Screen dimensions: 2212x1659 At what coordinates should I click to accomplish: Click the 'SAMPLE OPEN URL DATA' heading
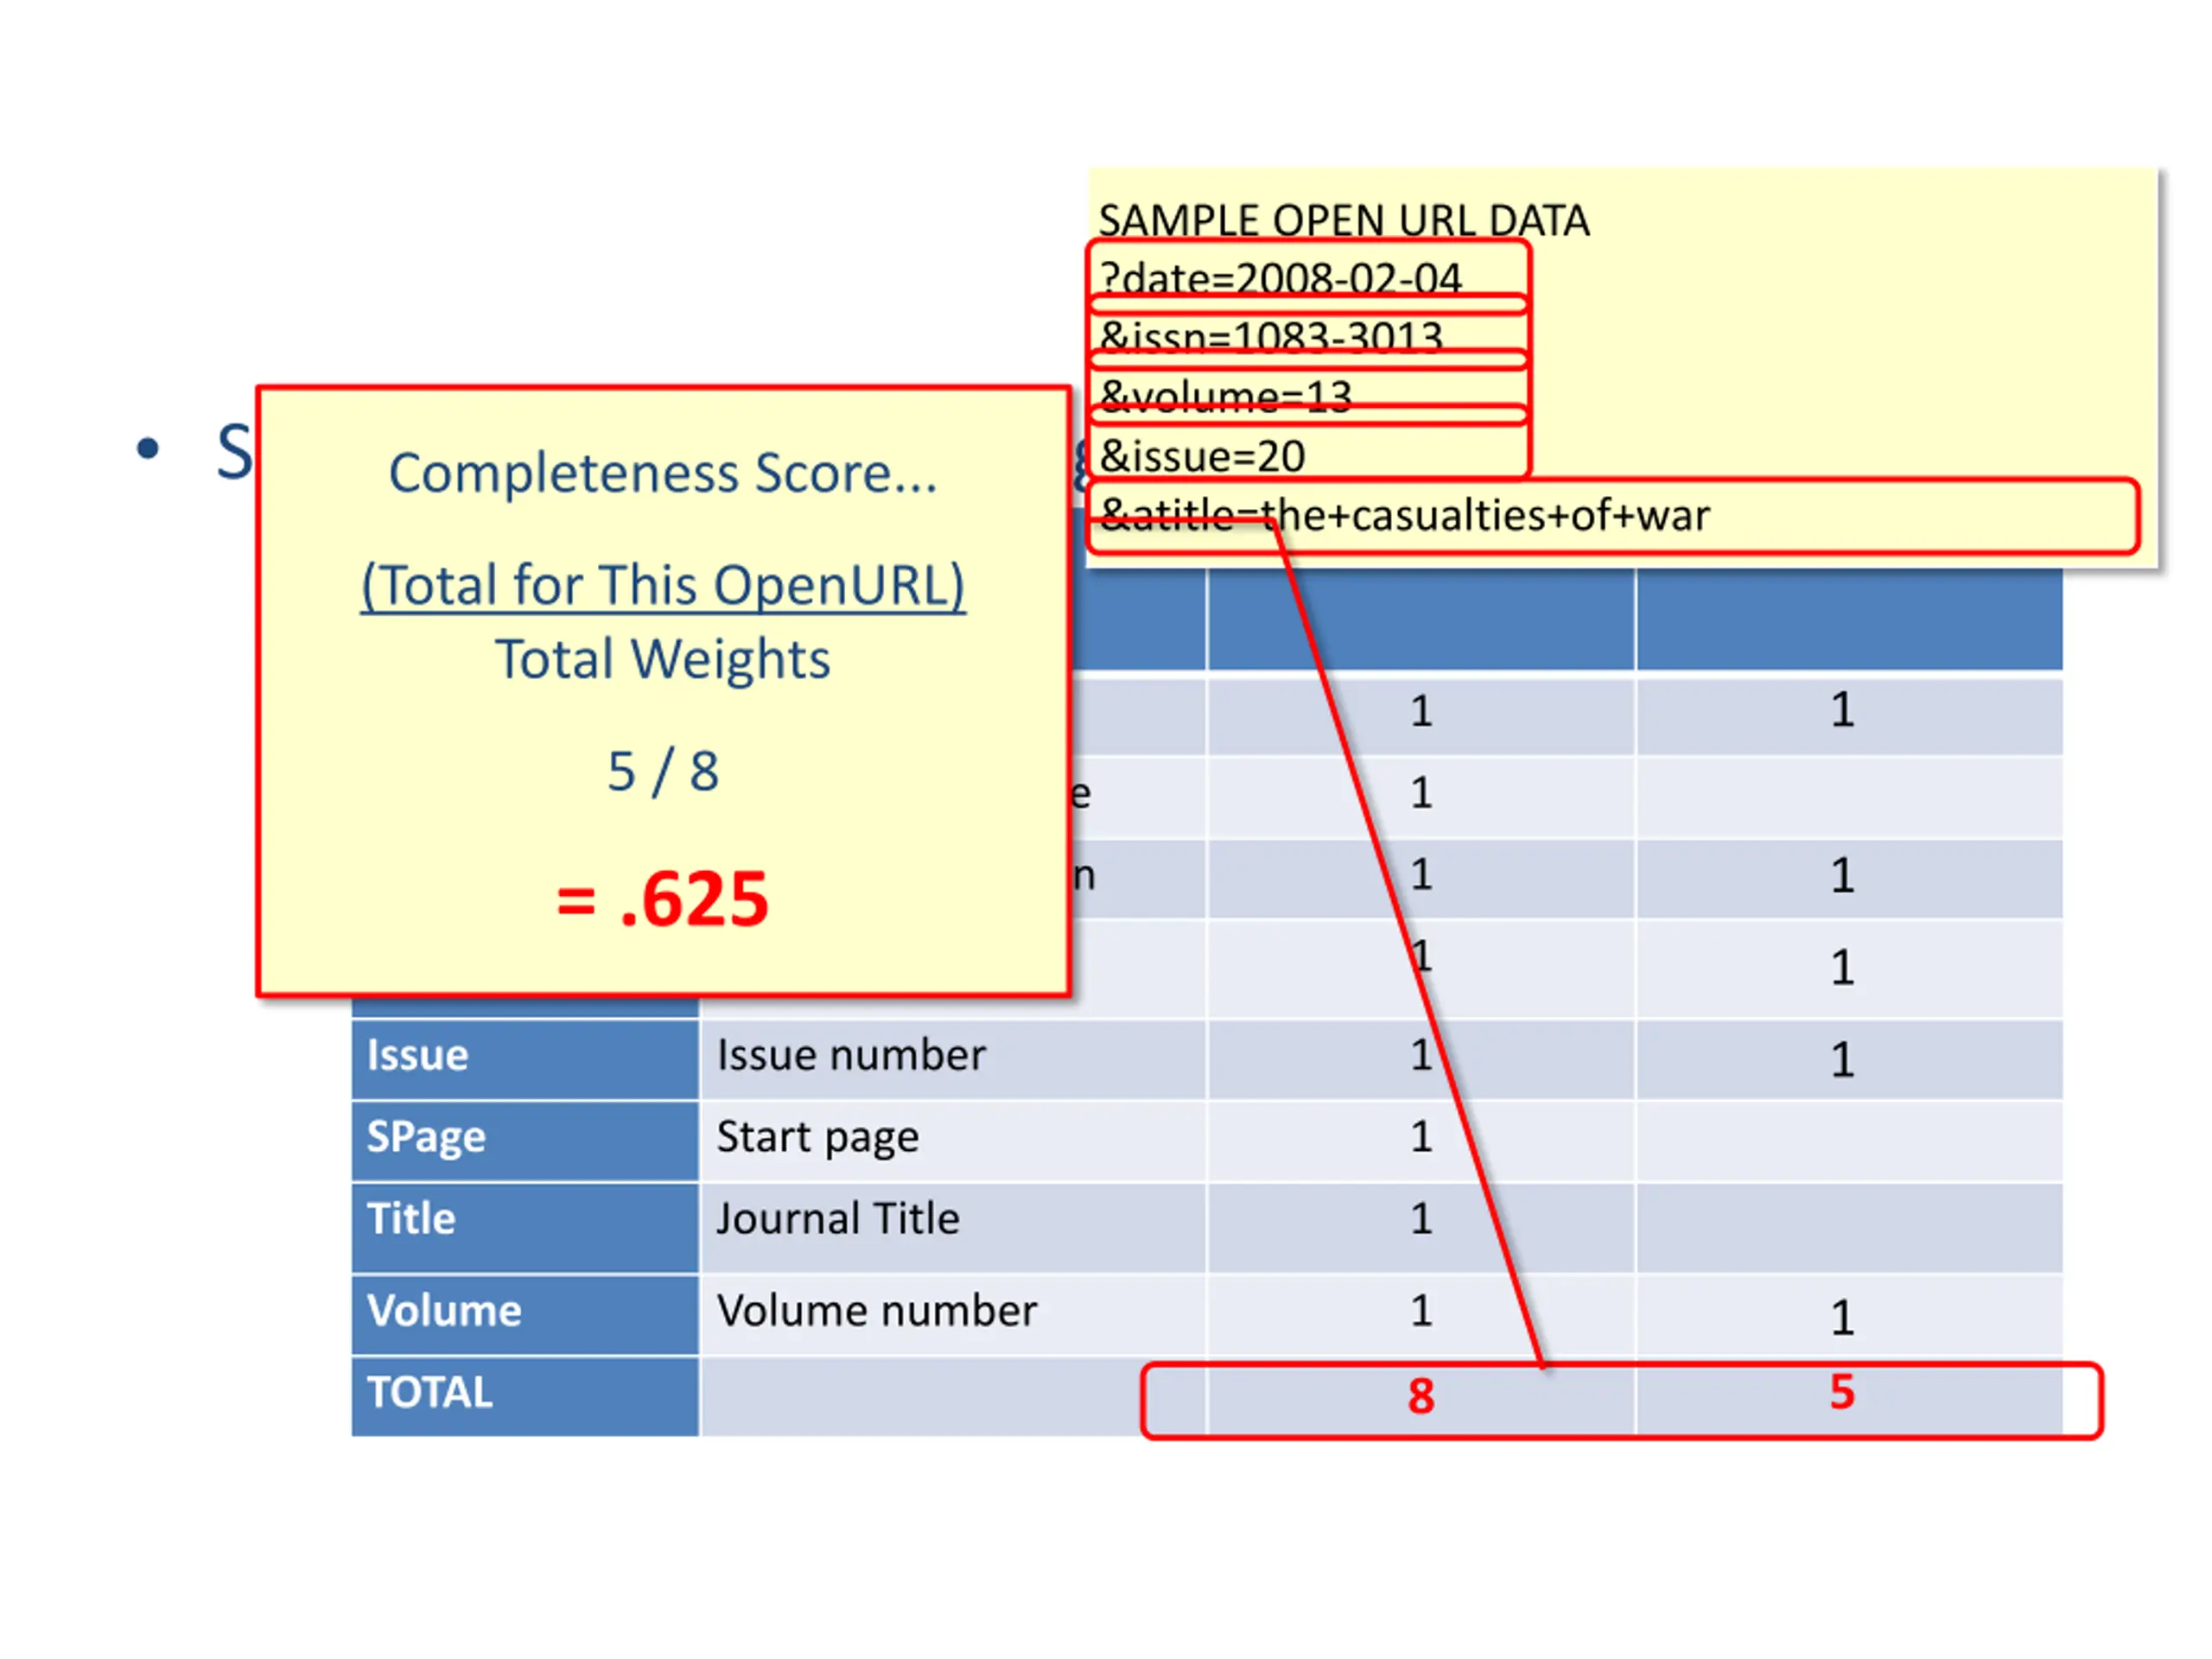1343,220
